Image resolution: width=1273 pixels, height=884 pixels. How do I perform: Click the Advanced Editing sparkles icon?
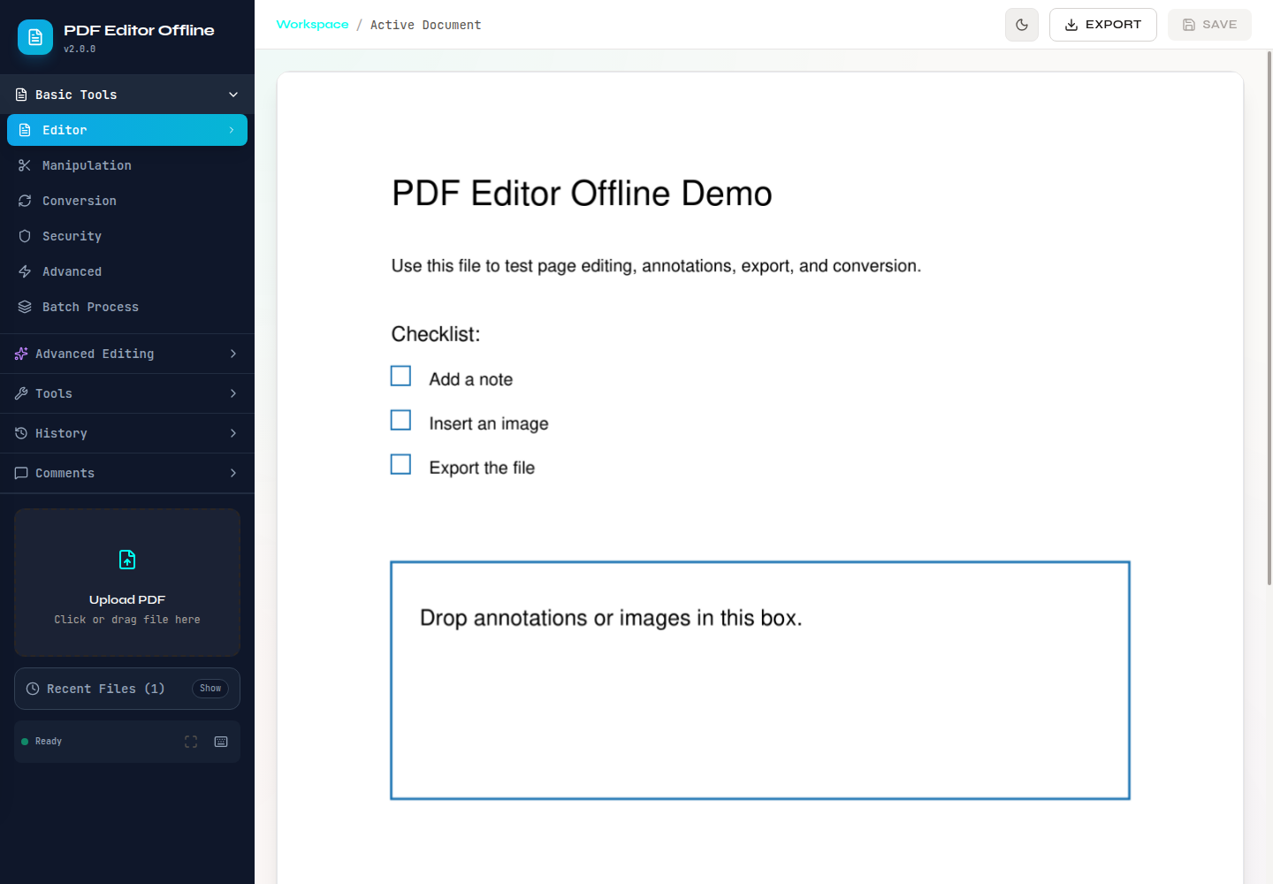tap(21, 354)
